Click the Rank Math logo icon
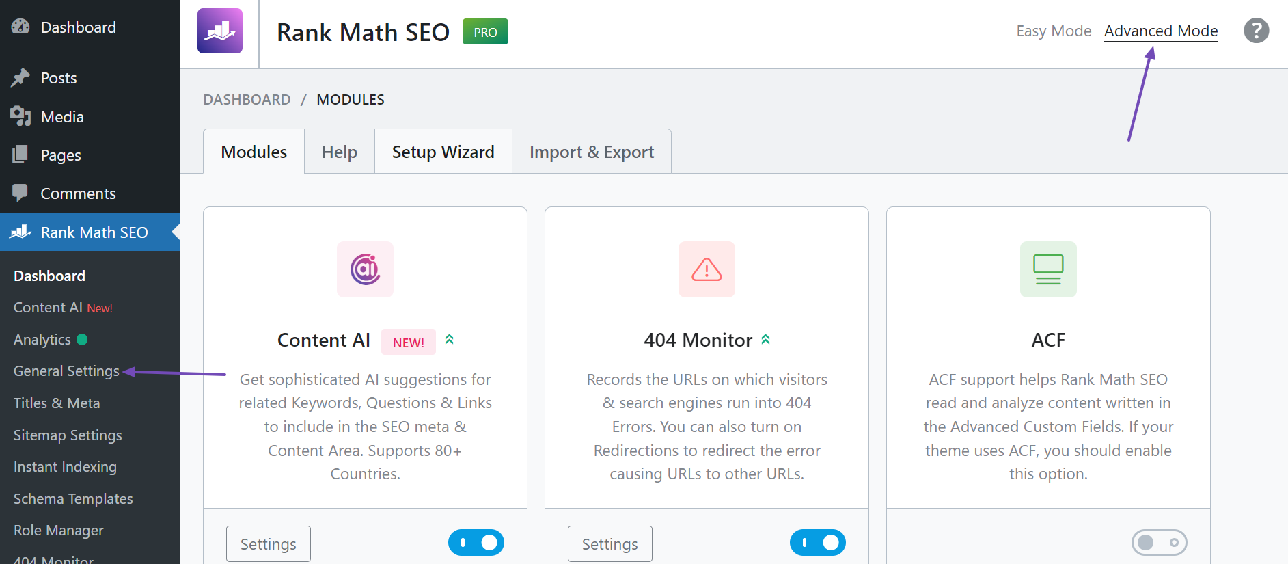The height and width of the screenshot is (564, 1288). pyautogui.click(x=220, y=31)
